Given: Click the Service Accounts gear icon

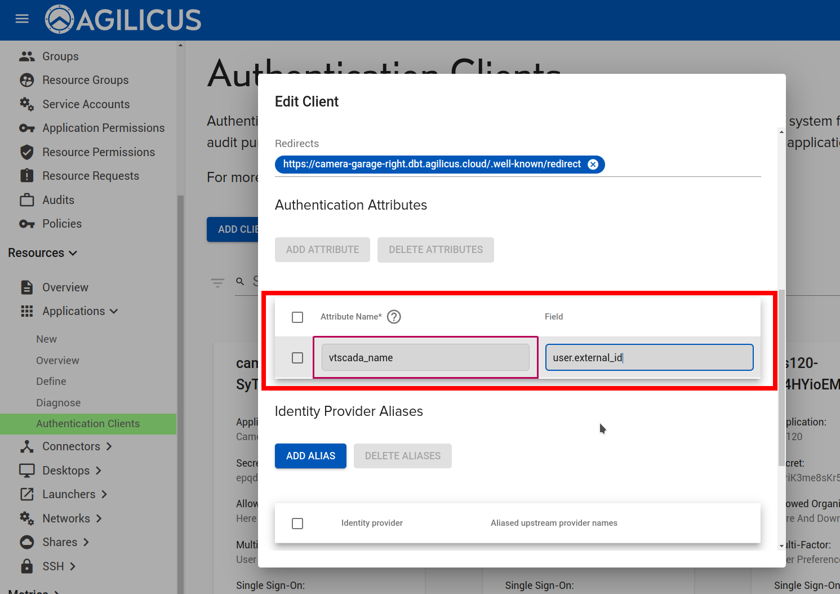Looking at the screenshot, I should pos(26,104).
